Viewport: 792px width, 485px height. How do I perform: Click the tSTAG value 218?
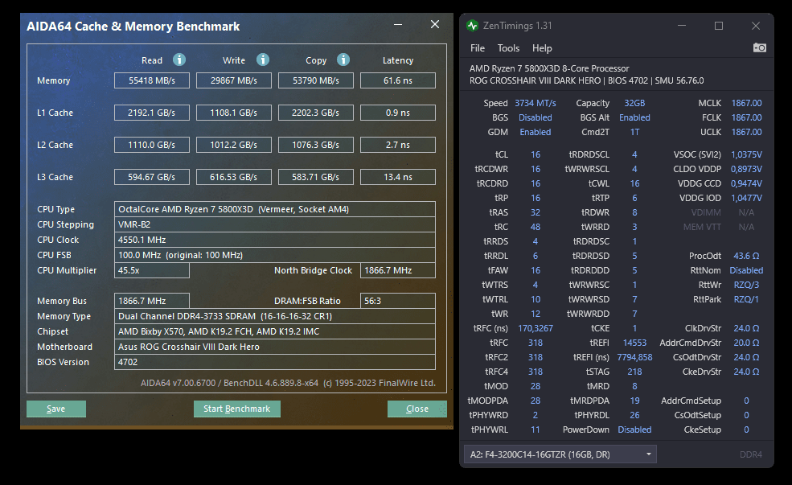pyautogui.click(x=634, y=372)
